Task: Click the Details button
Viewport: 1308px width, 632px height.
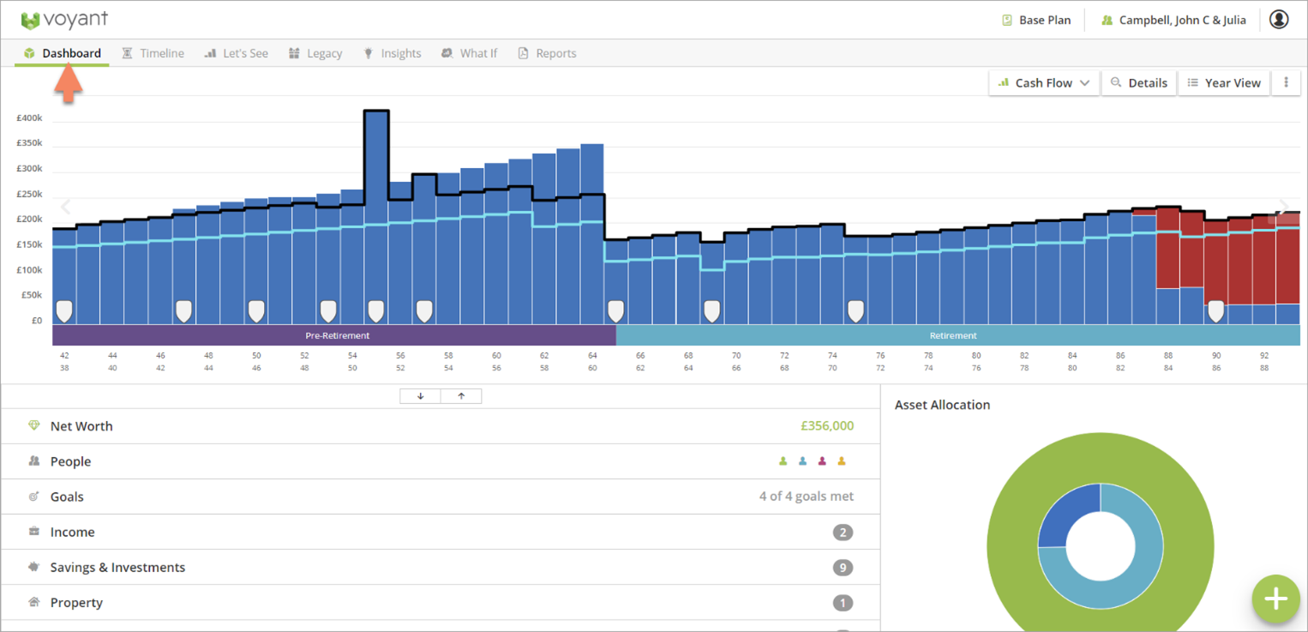Action: coord(1138,83)
